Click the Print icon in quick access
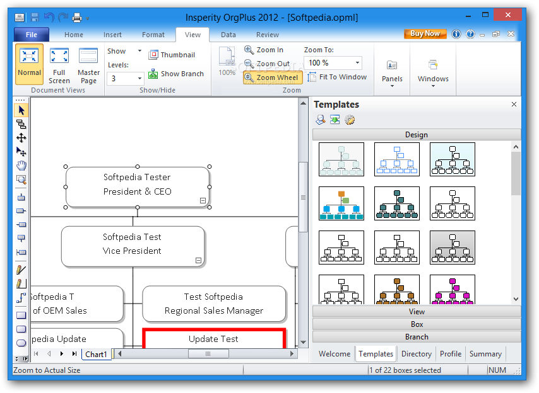 76,17
